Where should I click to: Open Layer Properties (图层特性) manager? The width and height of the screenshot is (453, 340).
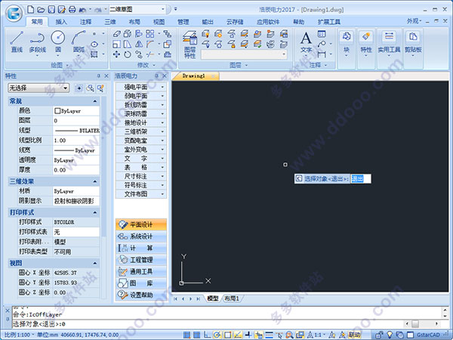pyautogui.click(x=190, y=45)
